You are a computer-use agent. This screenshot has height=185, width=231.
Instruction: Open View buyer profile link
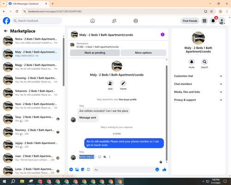(x=128, y=99)
